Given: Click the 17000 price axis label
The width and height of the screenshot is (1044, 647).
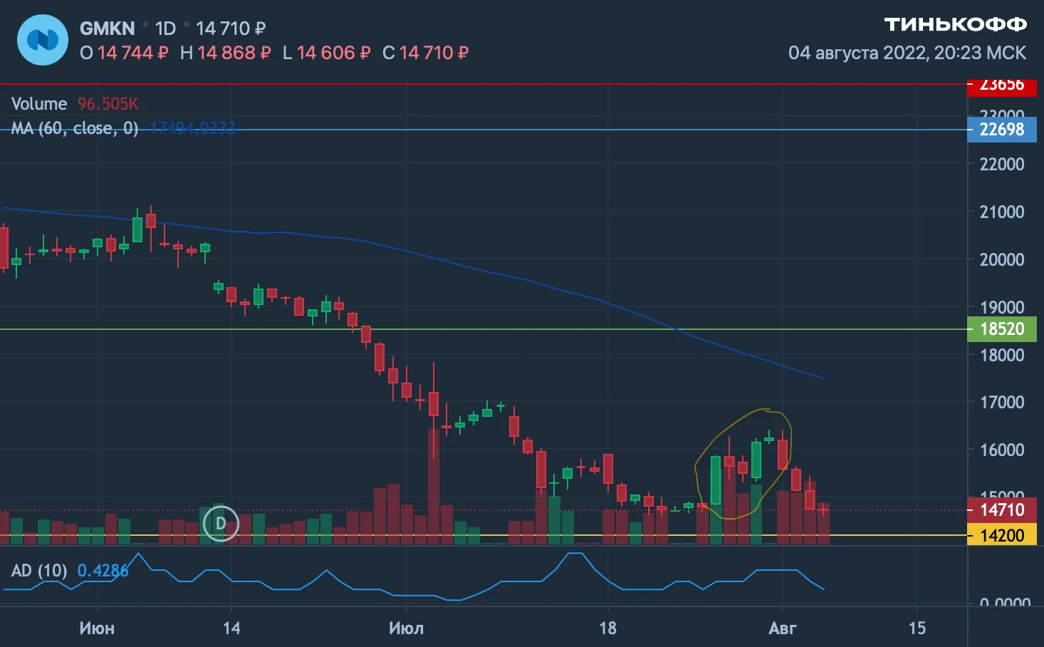Looking at the screenshot, I should pyautogui.click(x=1002, y=402).
